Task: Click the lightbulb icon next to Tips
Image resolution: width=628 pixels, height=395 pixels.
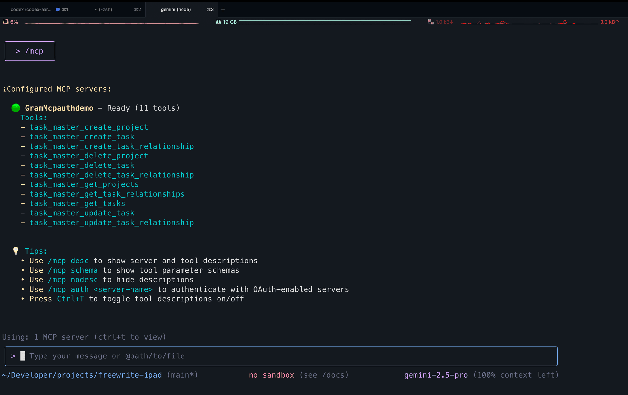Action: click(x=16, y=251)
